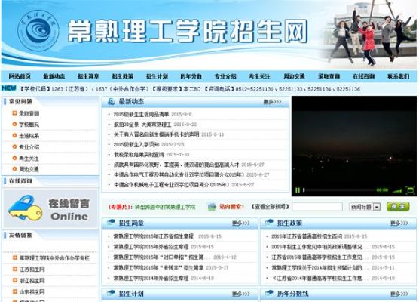
Task: Open 常熟理工学院2015年外省招生章程
Action: pos(151,247)
